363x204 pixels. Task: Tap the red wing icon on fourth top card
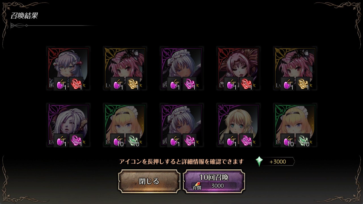tap(246, 84)
